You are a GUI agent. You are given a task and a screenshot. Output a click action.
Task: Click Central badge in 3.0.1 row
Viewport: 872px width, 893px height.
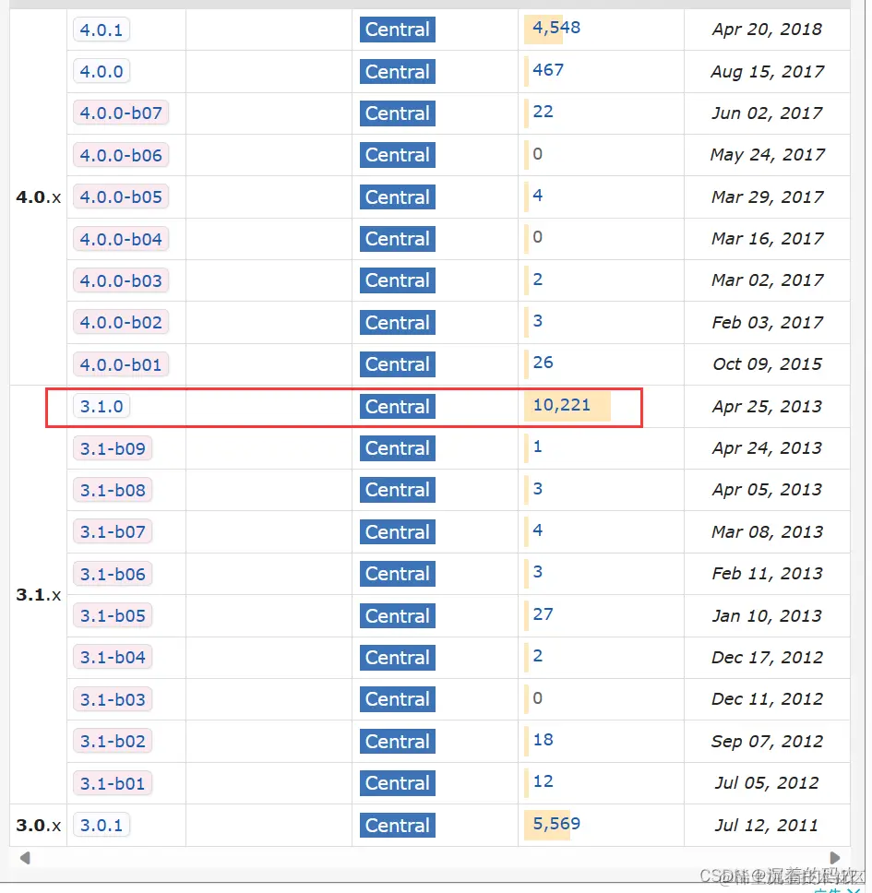pos(398,825)
